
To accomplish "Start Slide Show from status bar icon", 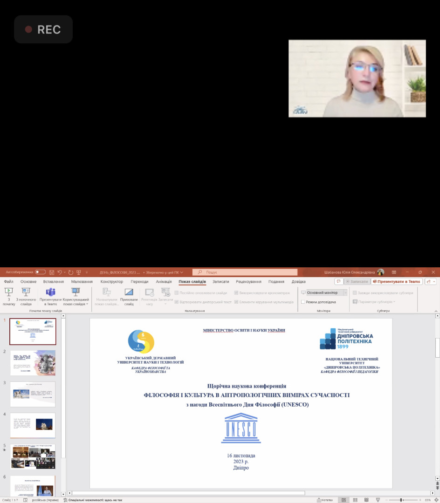I will pyautogui.click(x=378, y=500).
